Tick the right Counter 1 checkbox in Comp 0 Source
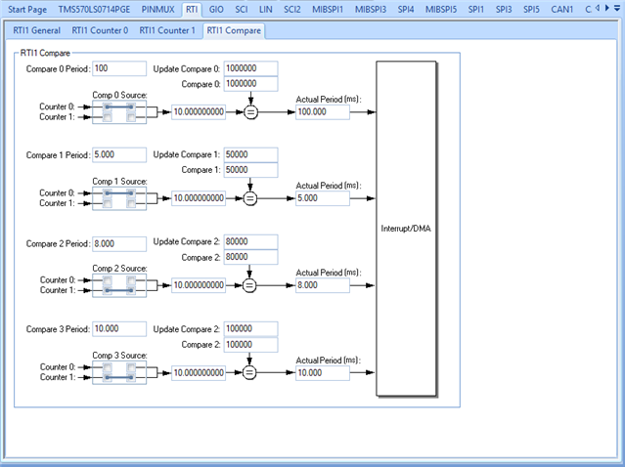 click(x=131, y=117)
